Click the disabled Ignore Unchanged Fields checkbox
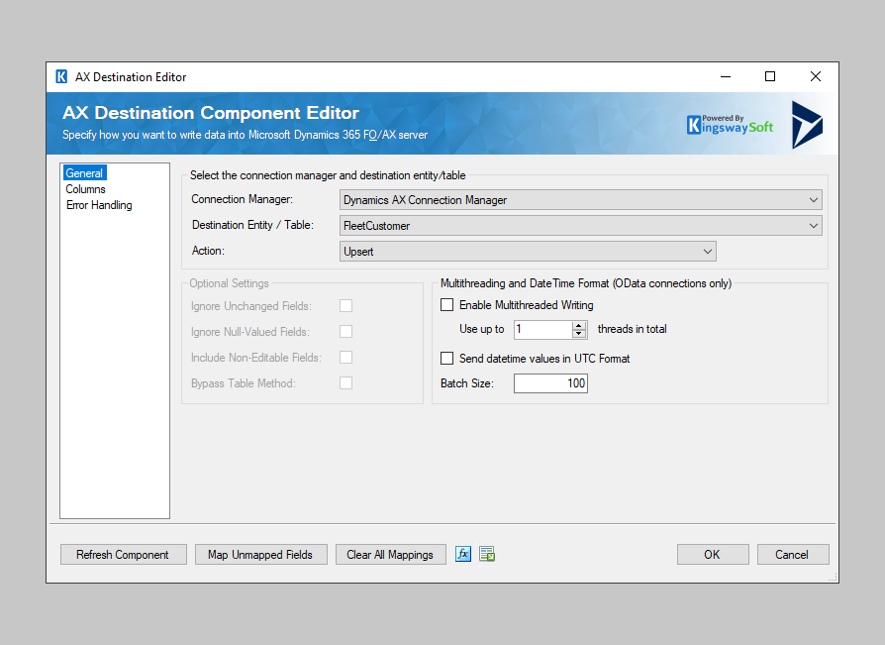Image resolution: width=885 pixels, height=645 pixels. coord(345,305)
